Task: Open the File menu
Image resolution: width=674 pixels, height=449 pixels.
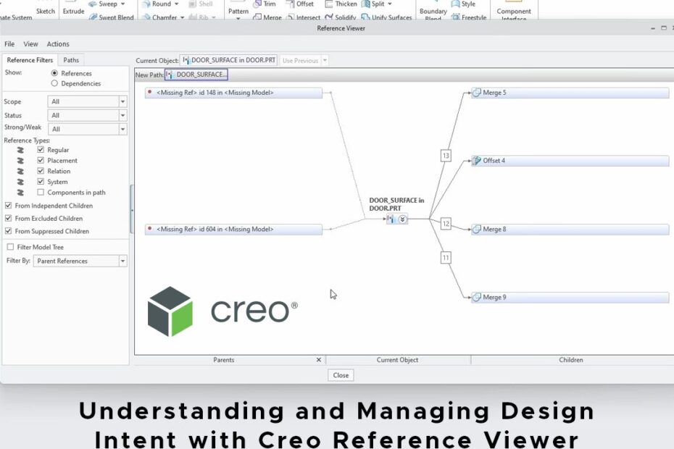Action: [9, 44]
